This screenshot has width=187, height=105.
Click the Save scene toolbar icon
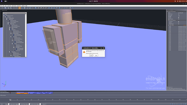pyautogui.click(x=5, y=8)
